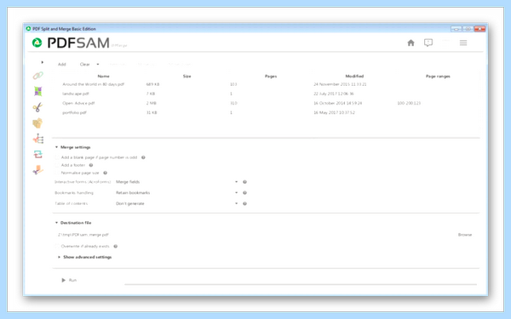Show help for Normalise page size
The image size is (511, 319).
coord(105,173)
